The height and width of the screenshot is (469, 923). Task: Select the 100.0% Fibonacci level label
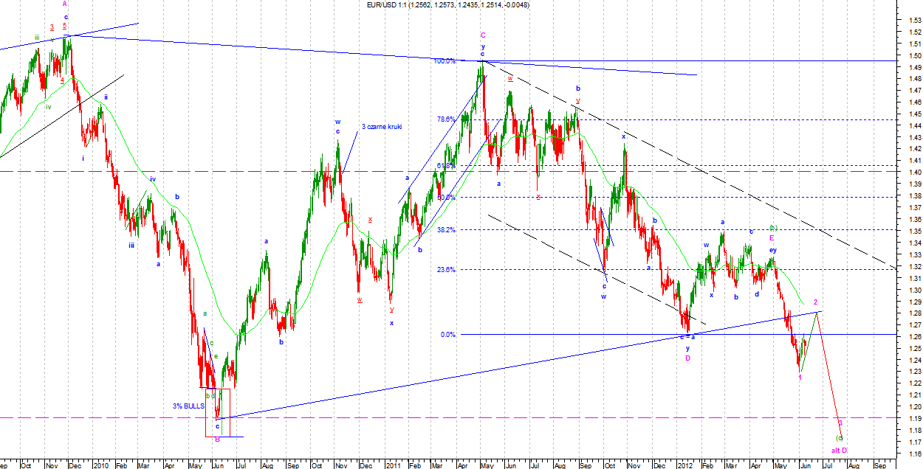445,61
